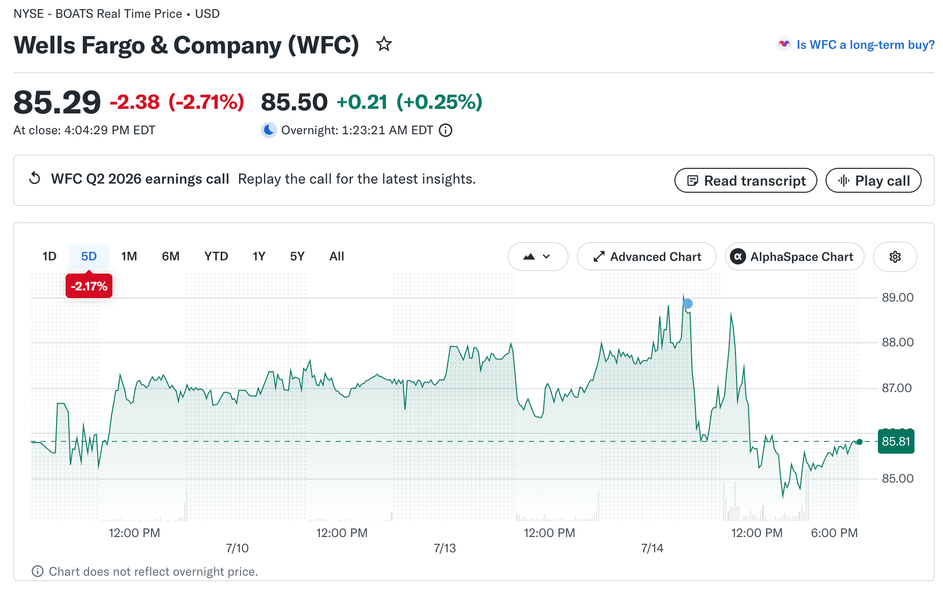Open 'Is WFC a long-term buy?' link
This screenshot has width=943, height=594.
tap(866, 45)
